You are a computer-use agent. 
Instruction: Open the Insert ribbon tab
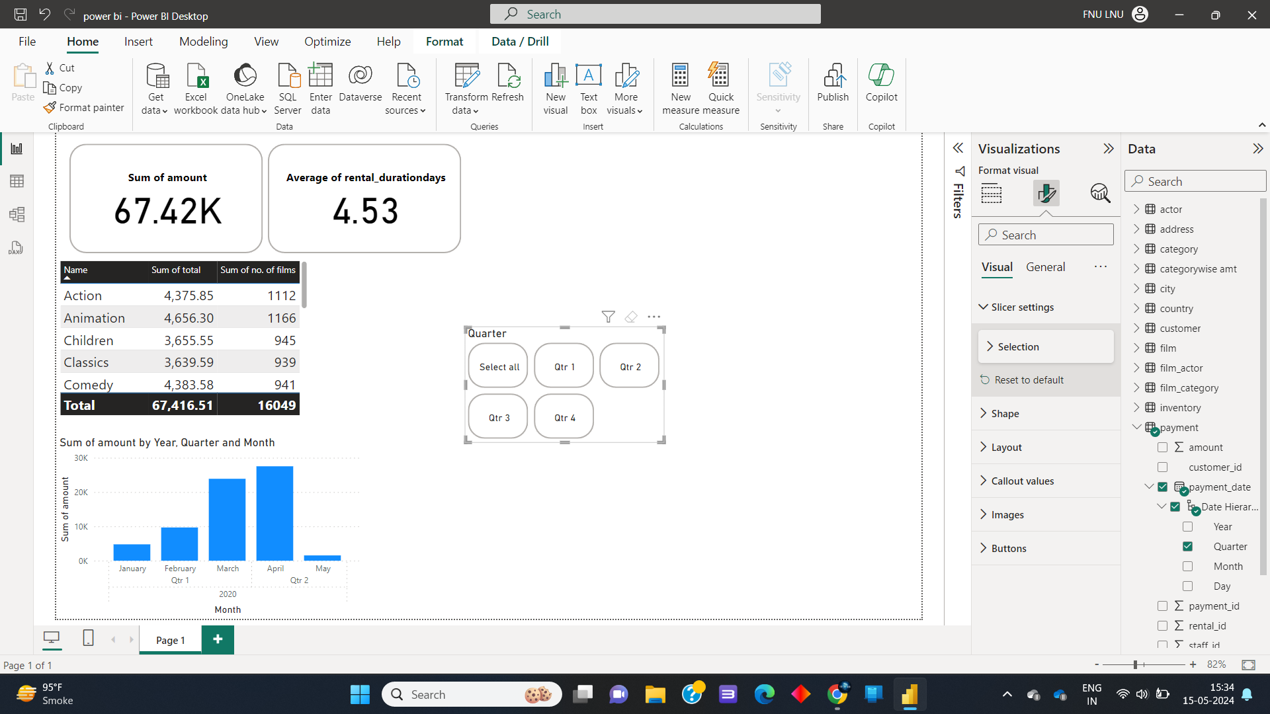click(x=138, y=42)
